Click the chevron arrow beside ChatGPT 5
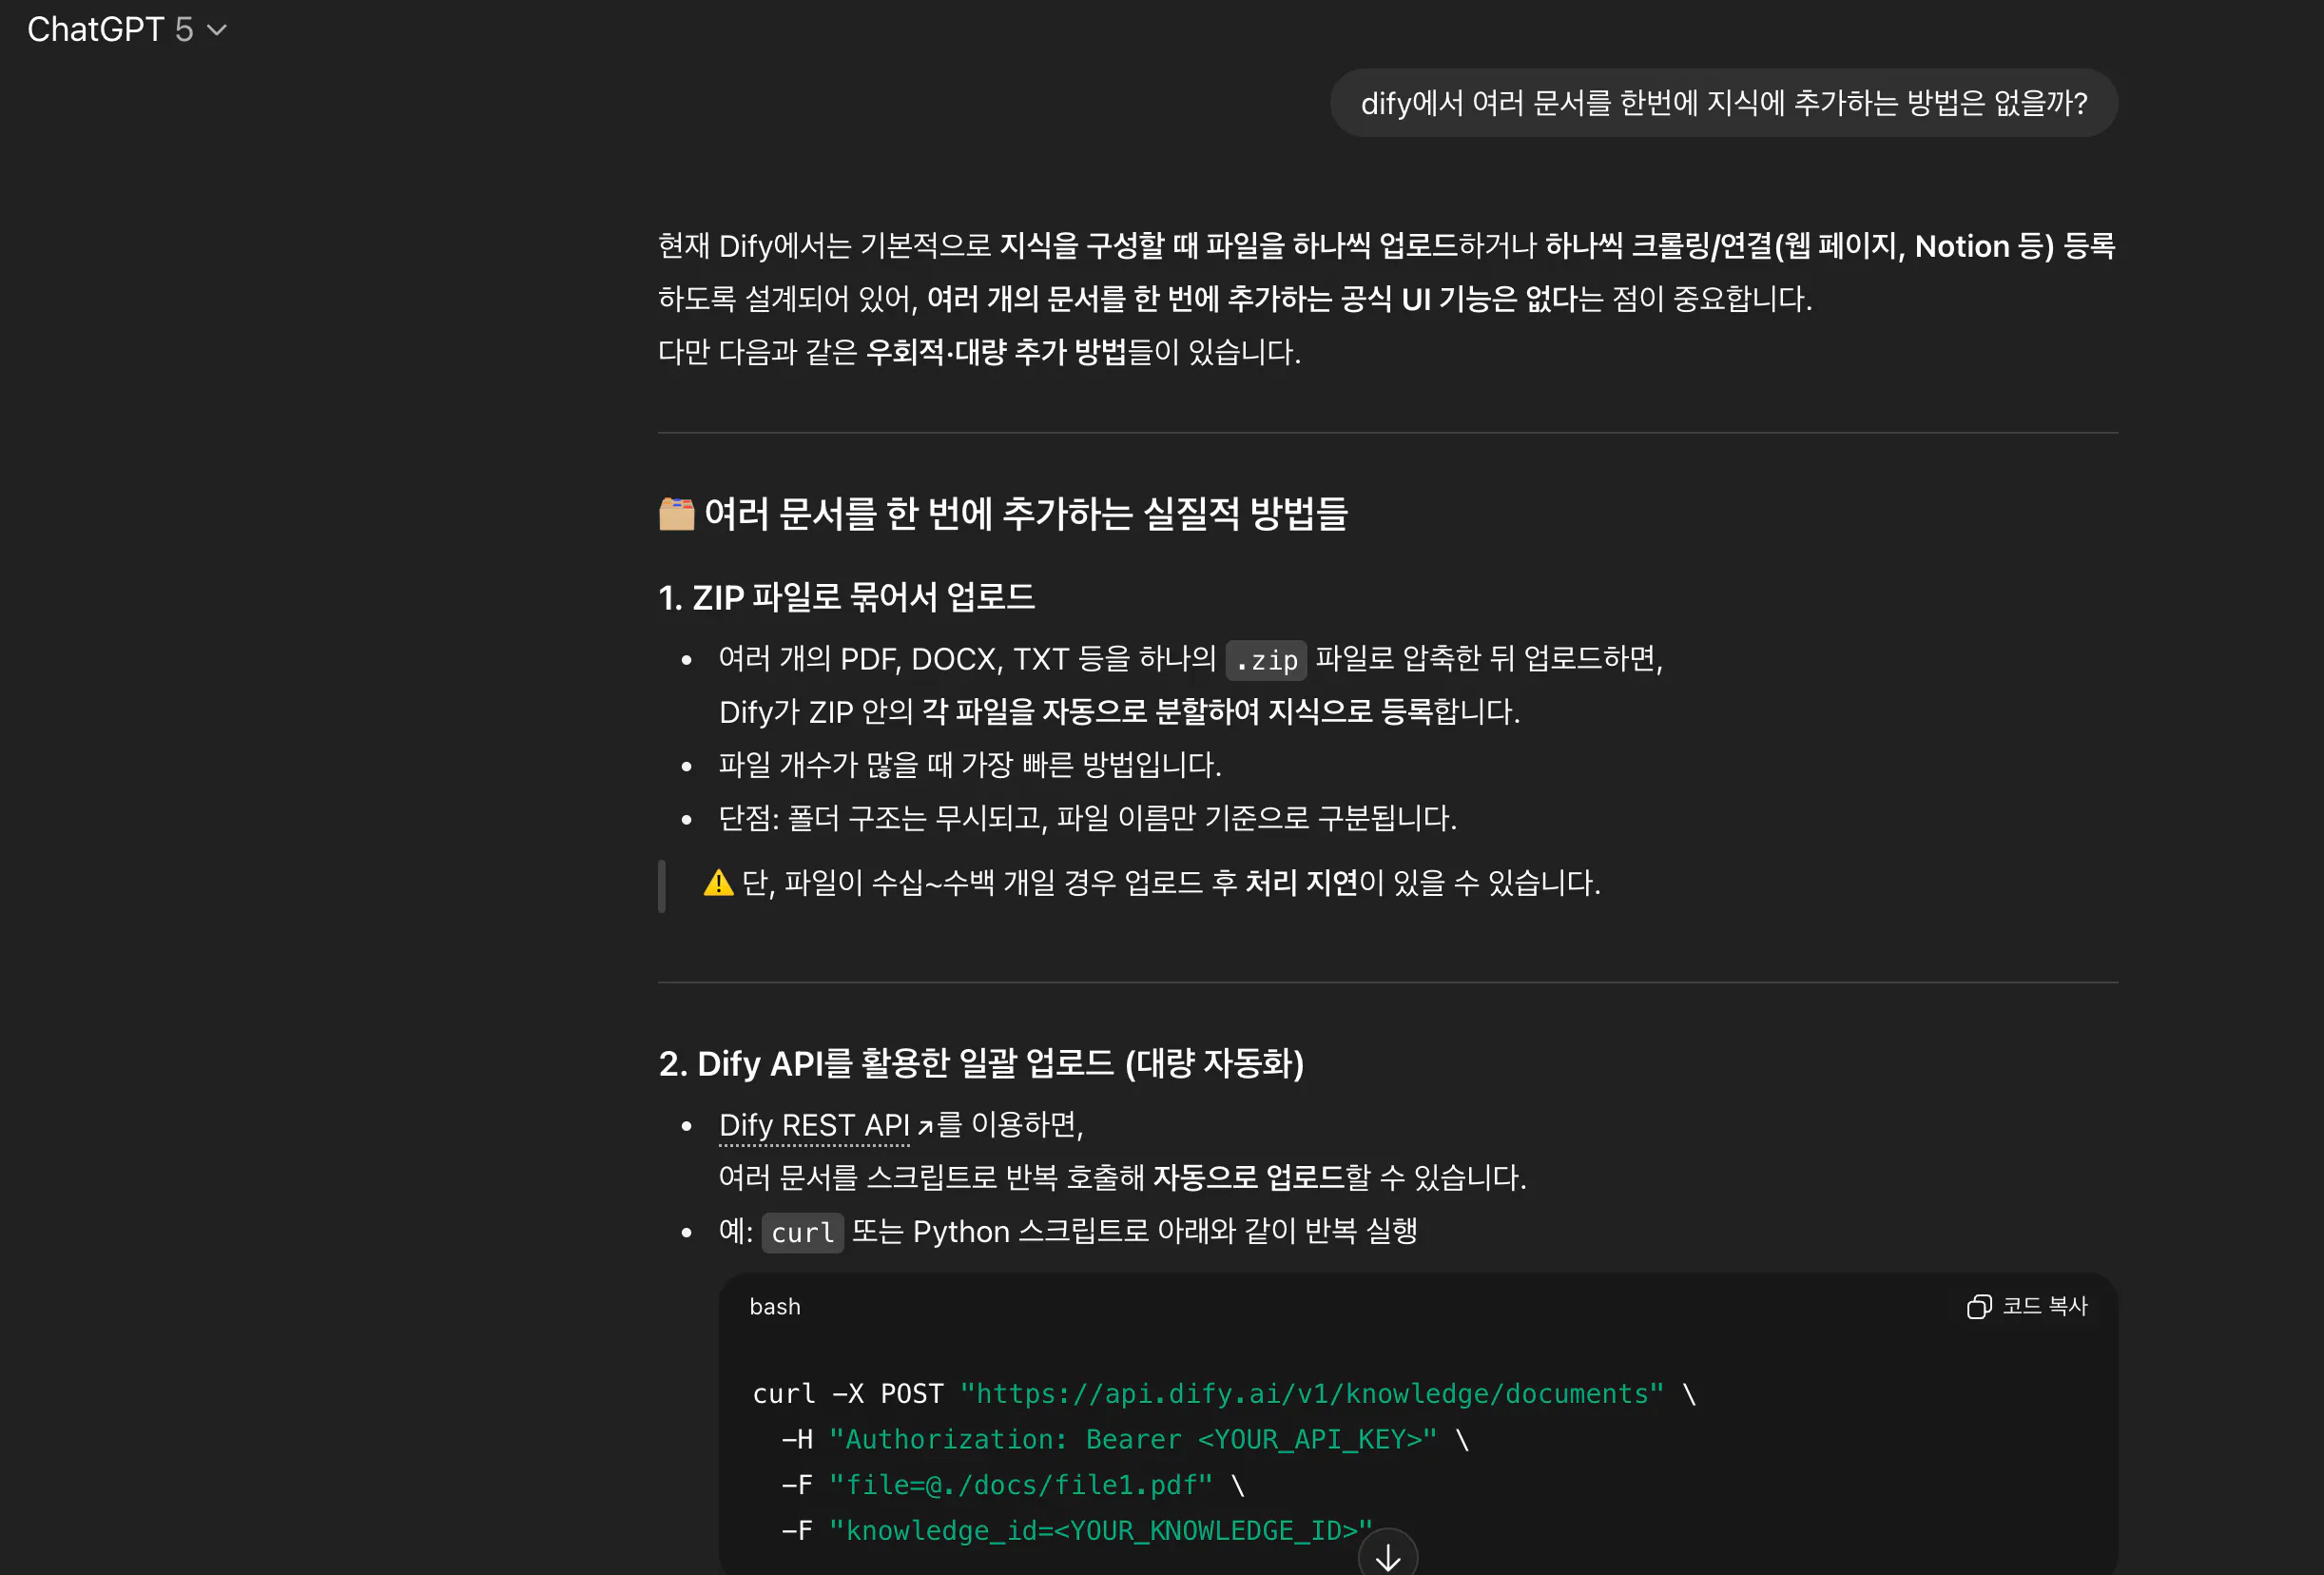 point(217,31)
